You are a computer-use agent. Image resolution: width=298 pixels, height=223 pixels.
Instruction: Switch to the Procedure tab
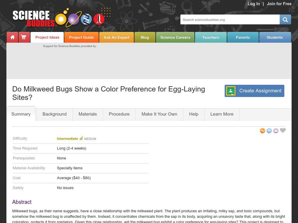(x=119, y=114)
